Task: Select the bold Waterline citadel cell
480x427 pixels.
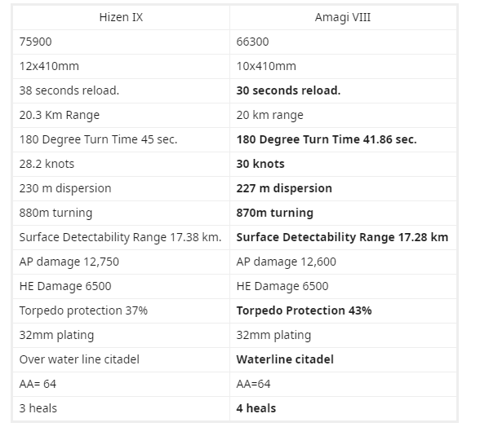Action: click(x=343, y=359)
